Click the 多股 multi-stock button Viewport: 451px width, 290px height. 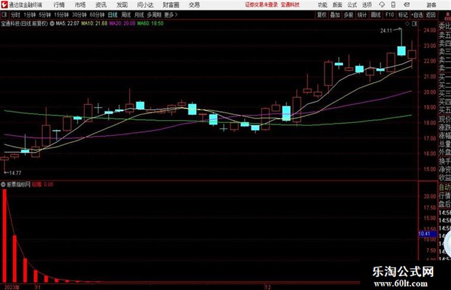pos(348,15)
